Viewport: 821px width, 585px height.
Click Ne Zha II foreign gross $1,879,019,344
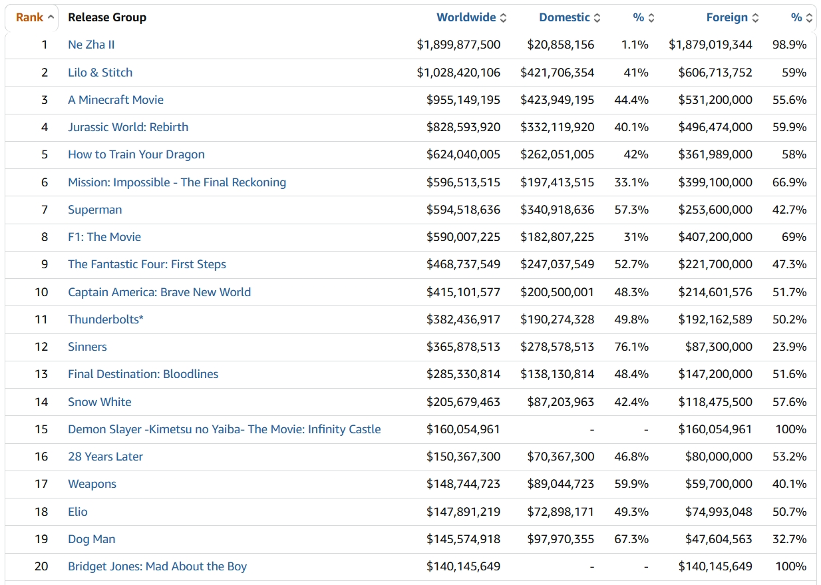click(x=711, y=45)
